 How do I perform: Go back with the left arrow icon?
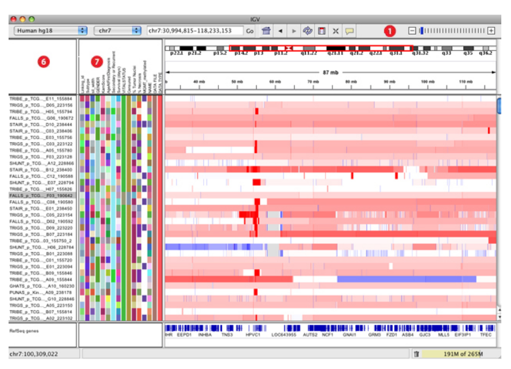click(x=281, y=31)
